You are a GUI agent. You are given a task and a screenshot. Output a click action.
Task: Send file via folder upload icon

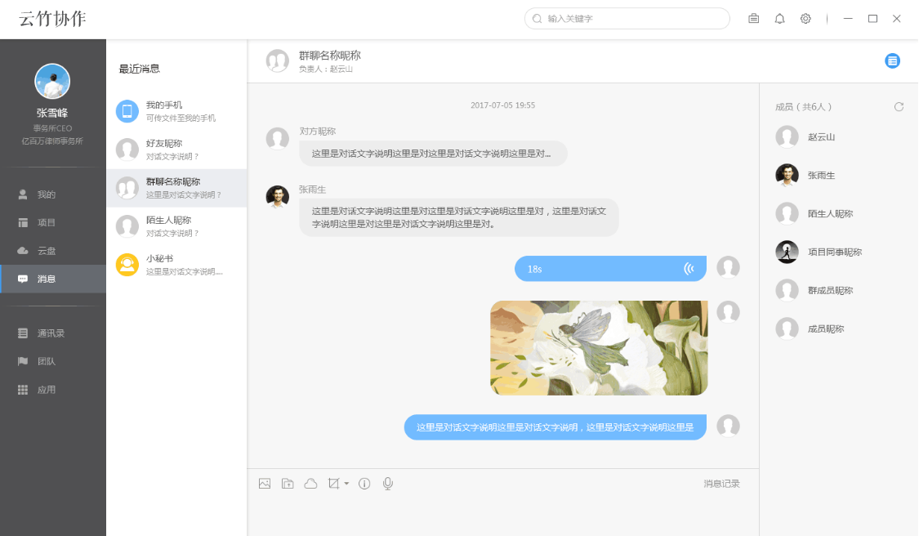[288, 484]
